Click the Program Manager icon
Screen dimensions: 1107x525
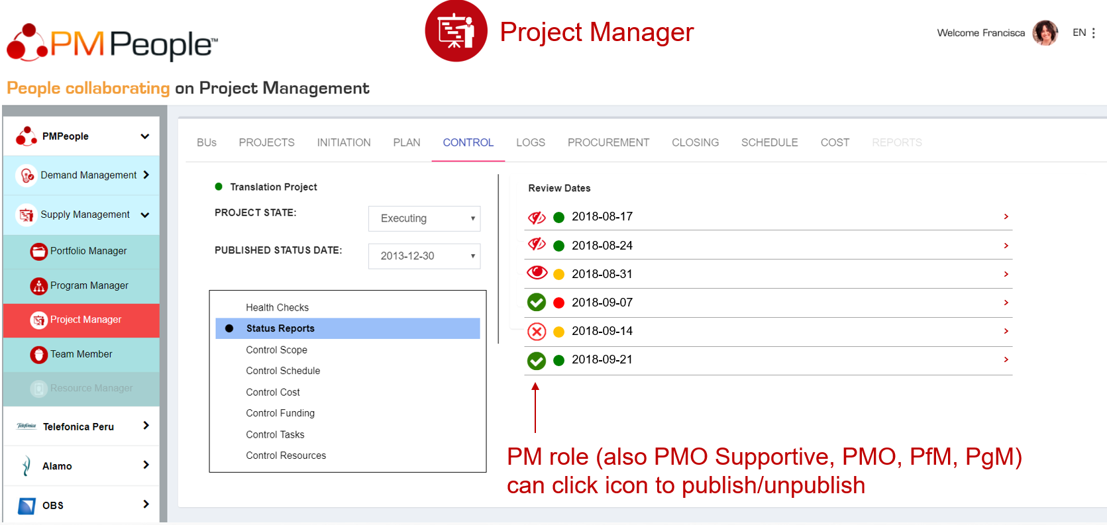39,285
